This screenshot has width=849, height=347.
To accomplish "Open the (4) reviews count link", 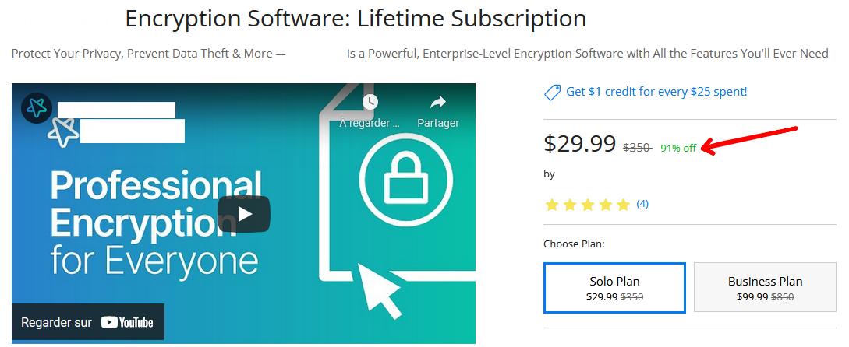I will (642, 204).
